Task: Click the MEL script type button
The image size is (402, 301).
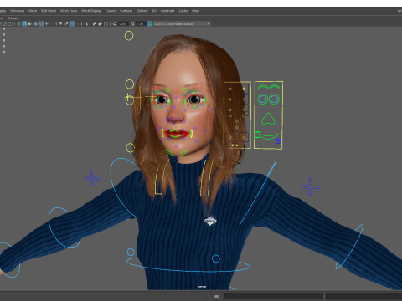Action: (216, 296)
